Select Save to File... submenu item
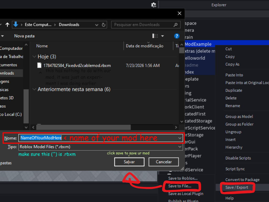This screenshot has height=202, width=269. coord(180,186)
